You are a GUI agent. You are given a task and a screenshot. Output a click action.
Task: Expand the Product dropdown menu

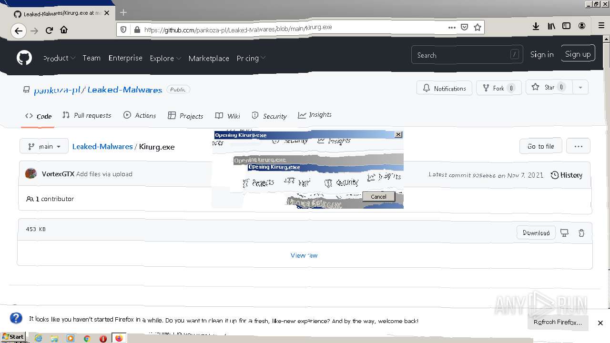[x=59, y=58]
